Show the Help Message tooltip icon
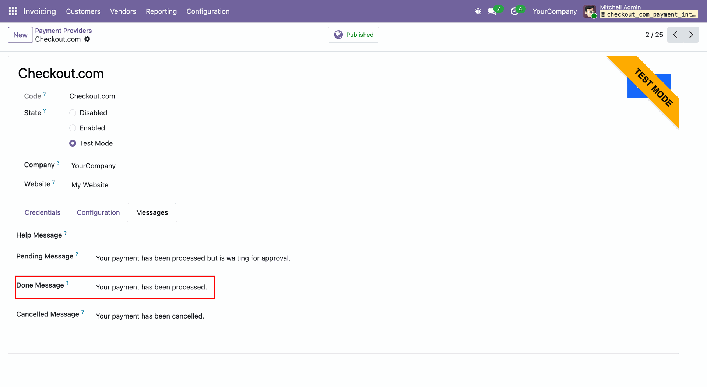The image size is (707, 387). pos(66,233)
